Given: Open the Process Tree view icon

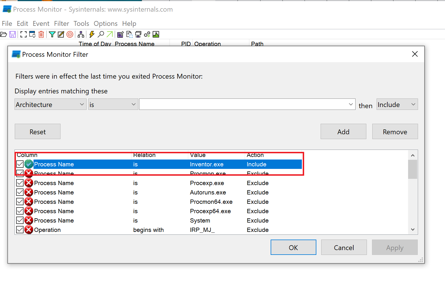Looking at the screenshot, I should click(x=81, y=34).
